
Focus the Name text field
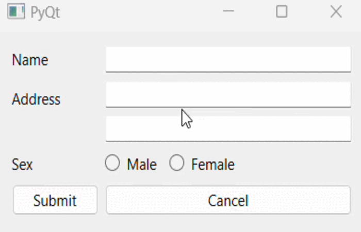[x=228, y=59]
